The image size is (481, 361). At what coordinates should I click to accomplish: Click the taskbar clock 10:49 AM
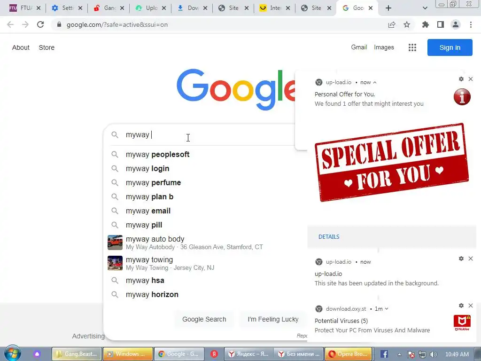pos(457,354)
